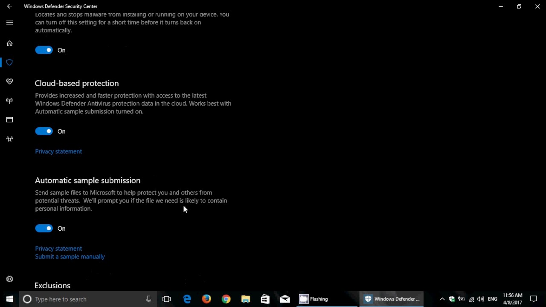Viewport: 546px width, 307px height.
Task: Minimize the Windows Defender window
Action: click(501, 6)
